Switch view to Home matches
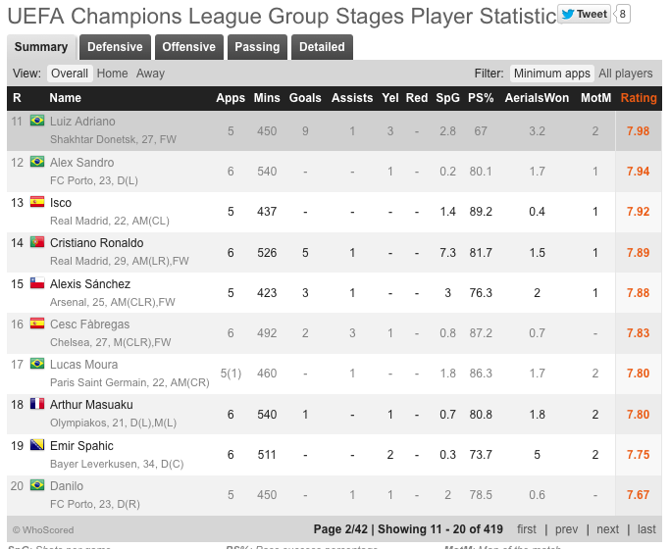This screenshot has height=549, width=670. [x=112, y=74]
